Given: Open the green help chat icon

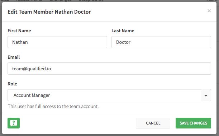Looking at the screenshot, I should (14, 123).
